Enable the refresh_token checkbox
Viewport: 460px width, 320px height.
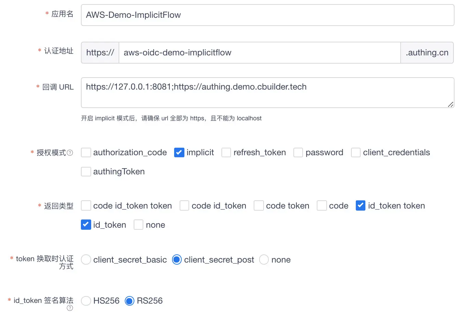pos(226,152)
